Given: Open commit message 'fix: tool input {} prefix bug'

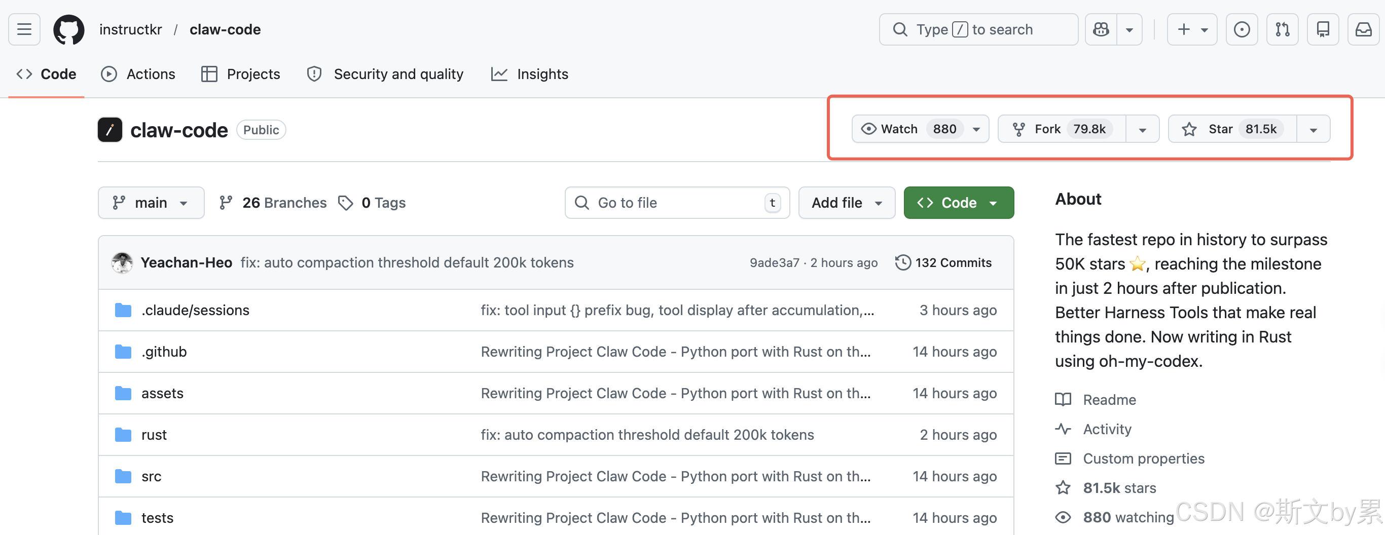Looking at the screenshot, I should tap(677, 310).
